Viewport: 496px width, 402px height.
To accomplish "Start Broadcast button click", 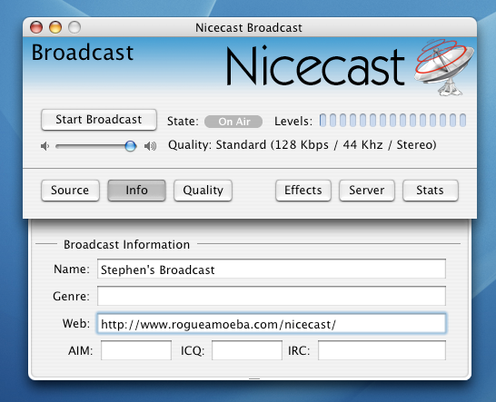I will (x=99, y=120).
